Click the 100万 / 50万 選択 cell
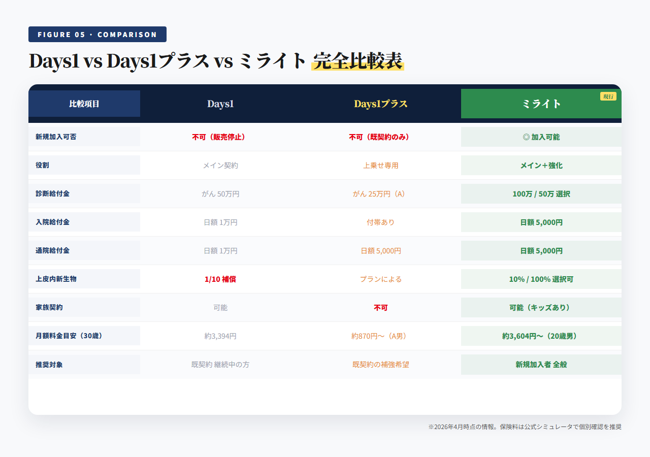Viewport: 650px width, 457px height. 540,193
